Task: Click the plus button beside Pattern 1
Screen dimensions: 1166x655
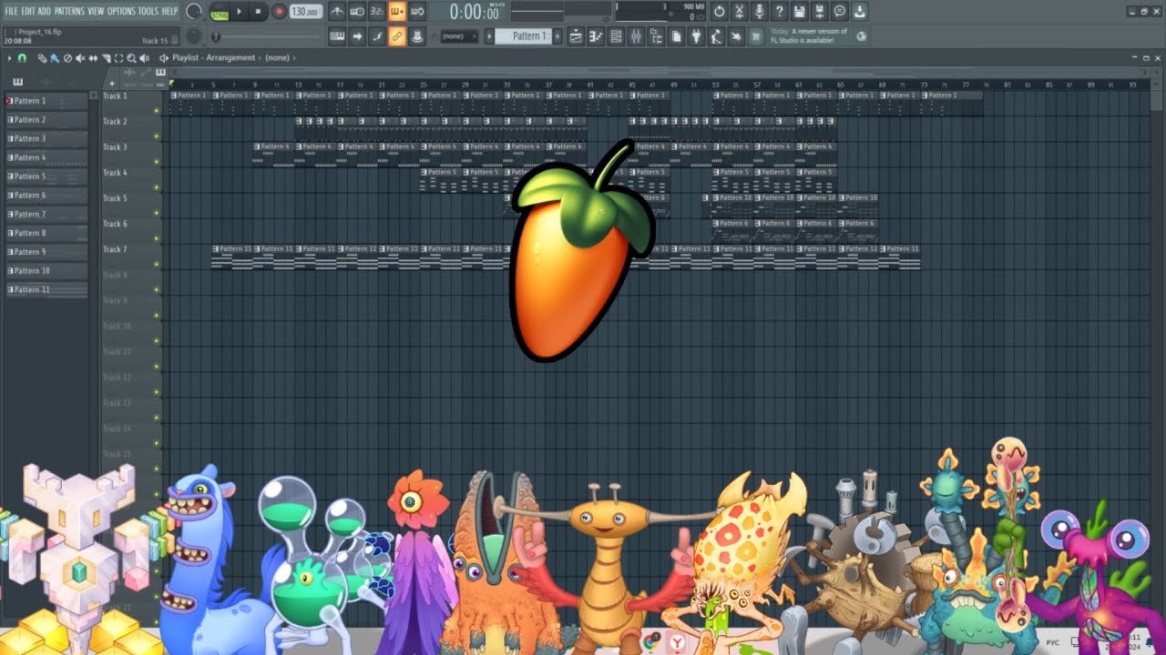Action: pos(557,36)
